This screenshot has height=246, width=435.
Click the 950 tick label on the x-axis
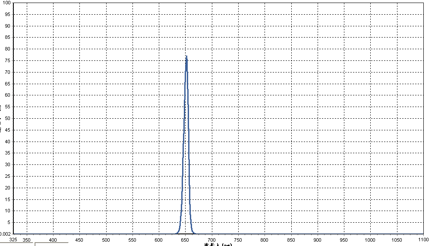click(x=344, y=240)
